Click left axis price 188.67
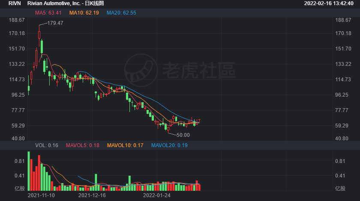 (17, 20)
